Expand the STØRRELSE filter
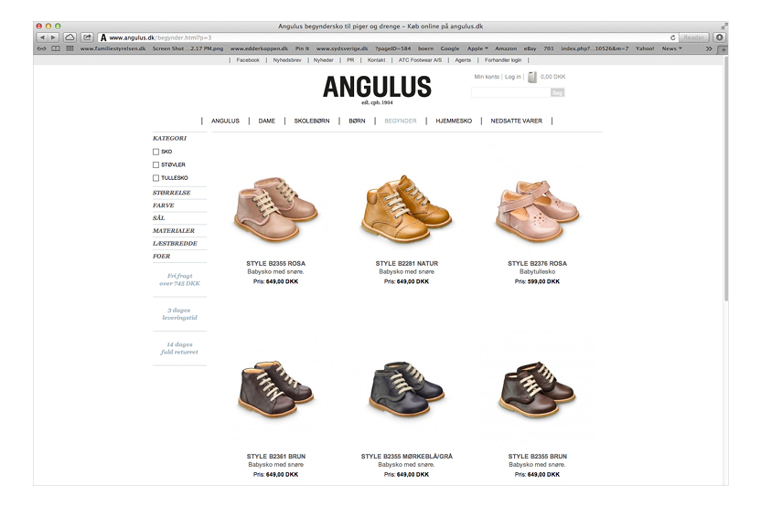761x506 pixels. tap(171, 193)
